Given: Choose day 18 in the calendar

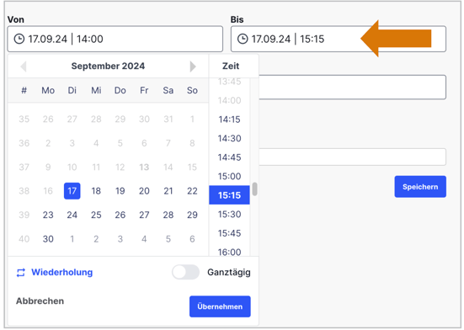Looking at the screenshot, I should click(x=96, y=191).
